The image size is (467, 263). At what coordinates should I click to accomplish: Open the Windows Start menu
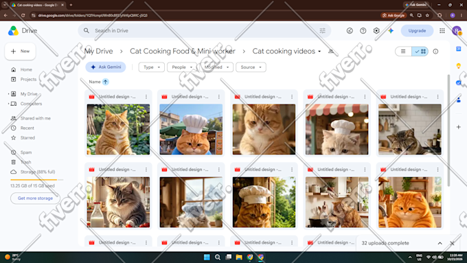(x=207, y=257)
